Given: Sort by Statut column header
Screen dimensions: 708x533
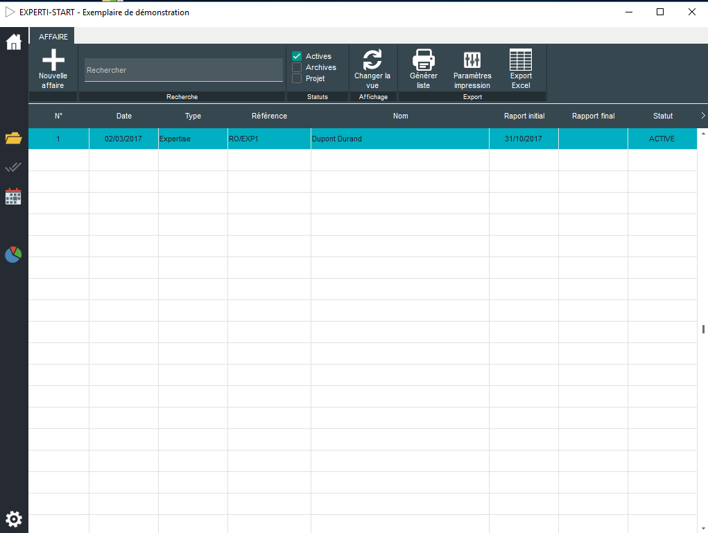Looking at the screenshot, I should click(662, 116).
